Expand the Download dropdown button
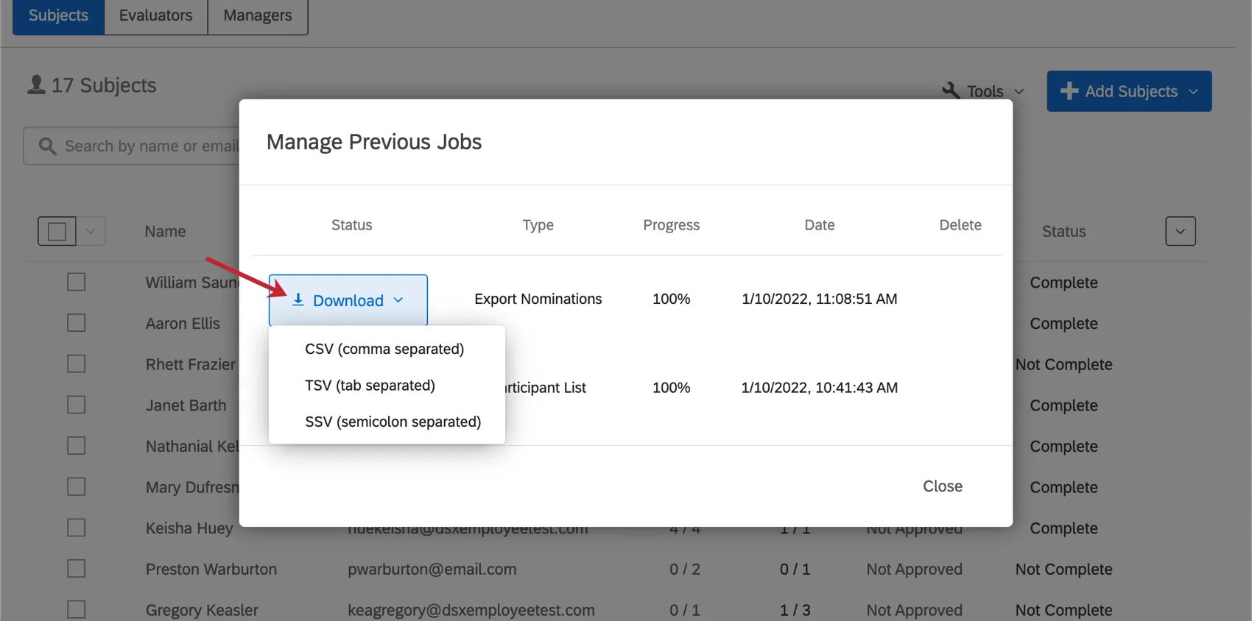The height and width of the screenshot is (621, 1252). pyautogui.click(x=348, y=300)
